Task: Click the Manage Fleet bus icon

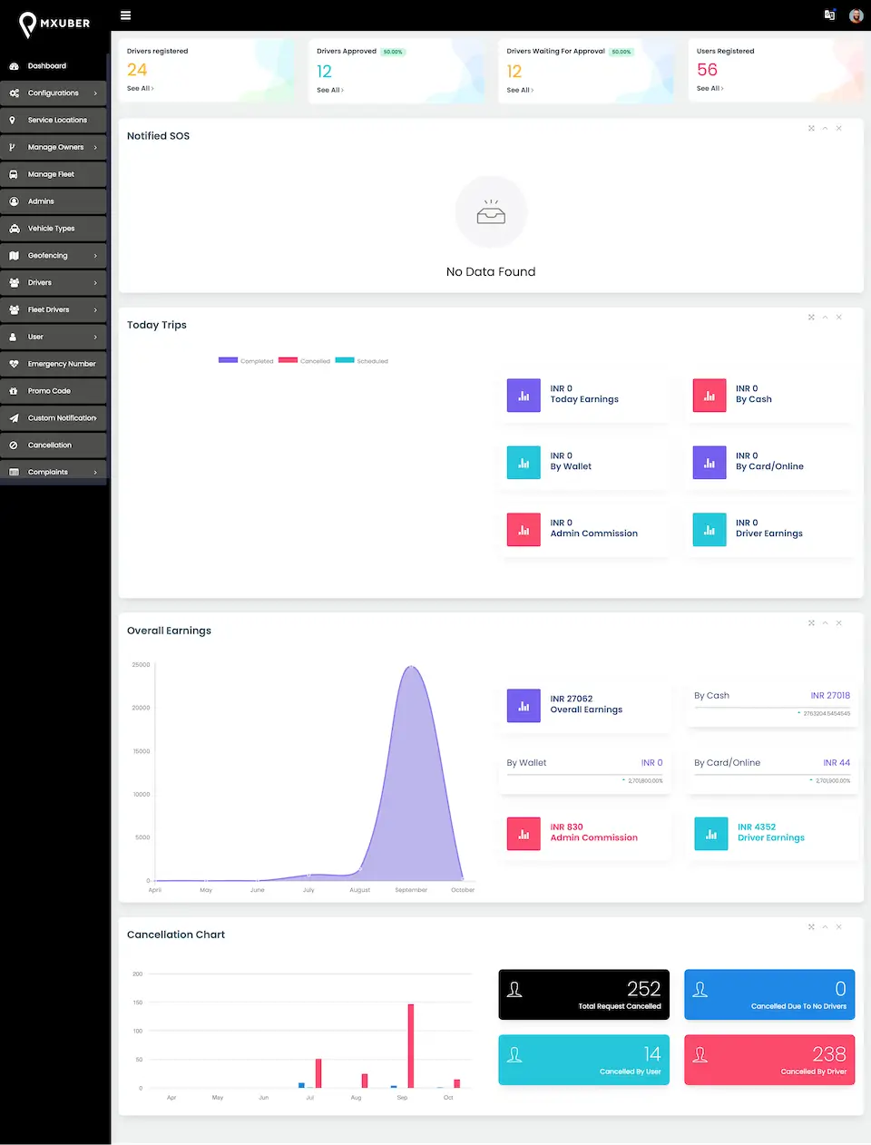Action: click(15, 173)
